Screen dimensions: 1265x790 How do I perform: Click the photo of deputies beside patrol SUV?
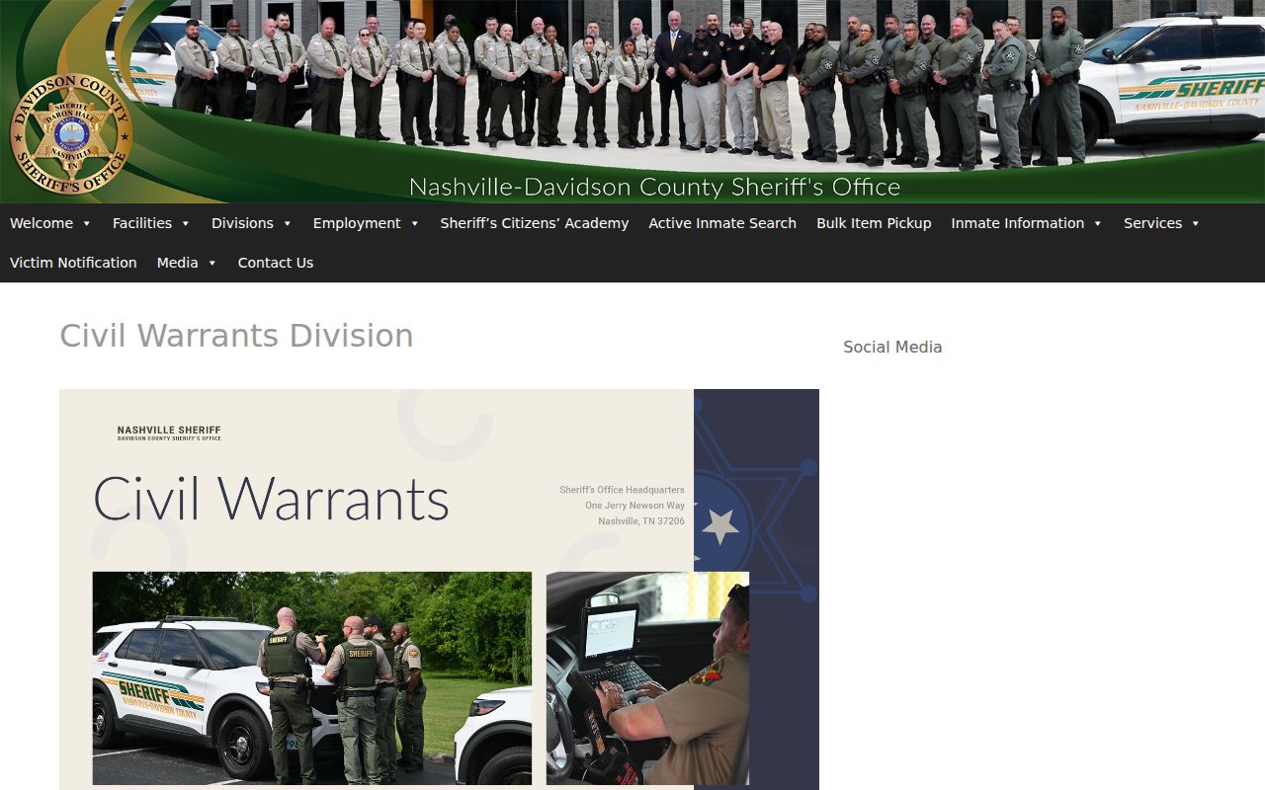[312, 678]
